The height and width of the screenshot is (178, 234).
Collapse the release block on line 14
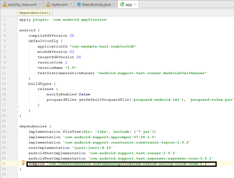tap(17, 89)
